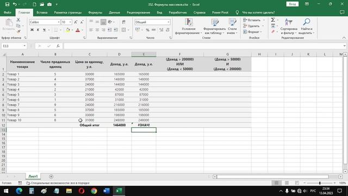
Task: Decrease indent
Action: click(x=110, y=30)
